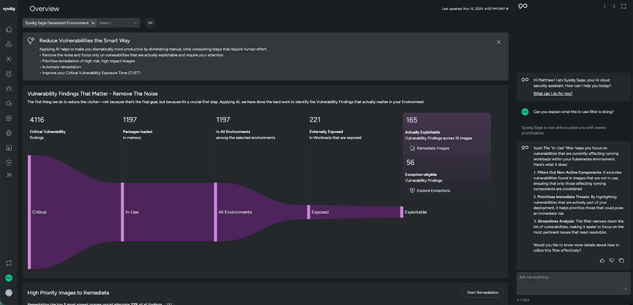The width and height of the screenshot is (633, 305).
Task: Collapse the Sage panel with chevron arrow
Action: click(x=614, y=6)
